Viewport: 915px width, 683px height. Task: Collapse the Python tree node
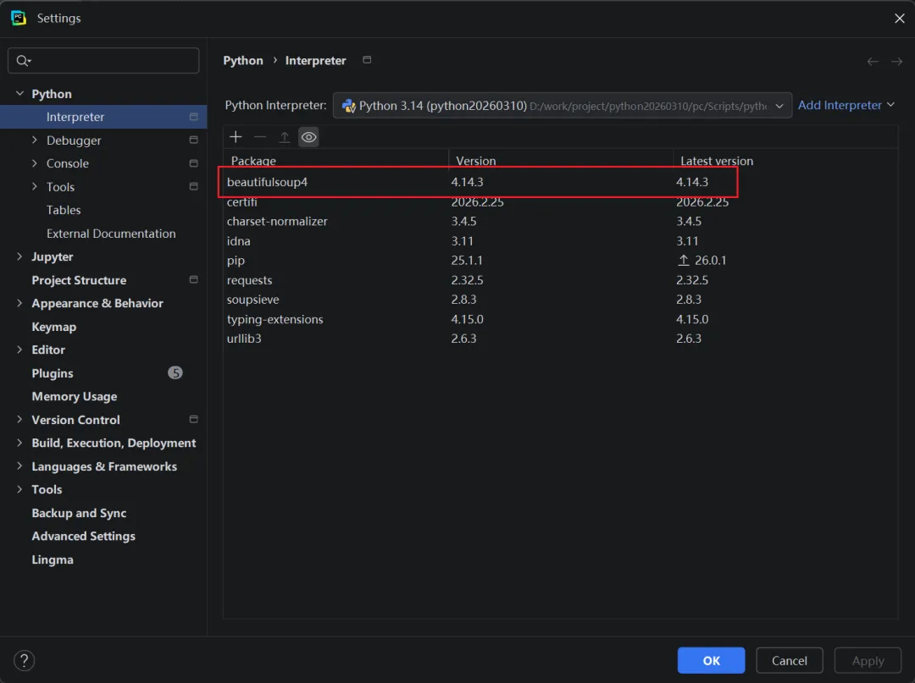[19, 93]
